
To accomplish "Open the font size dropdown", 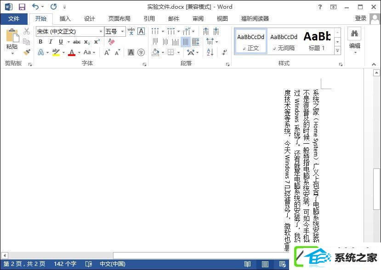I will tap(122, 31).
